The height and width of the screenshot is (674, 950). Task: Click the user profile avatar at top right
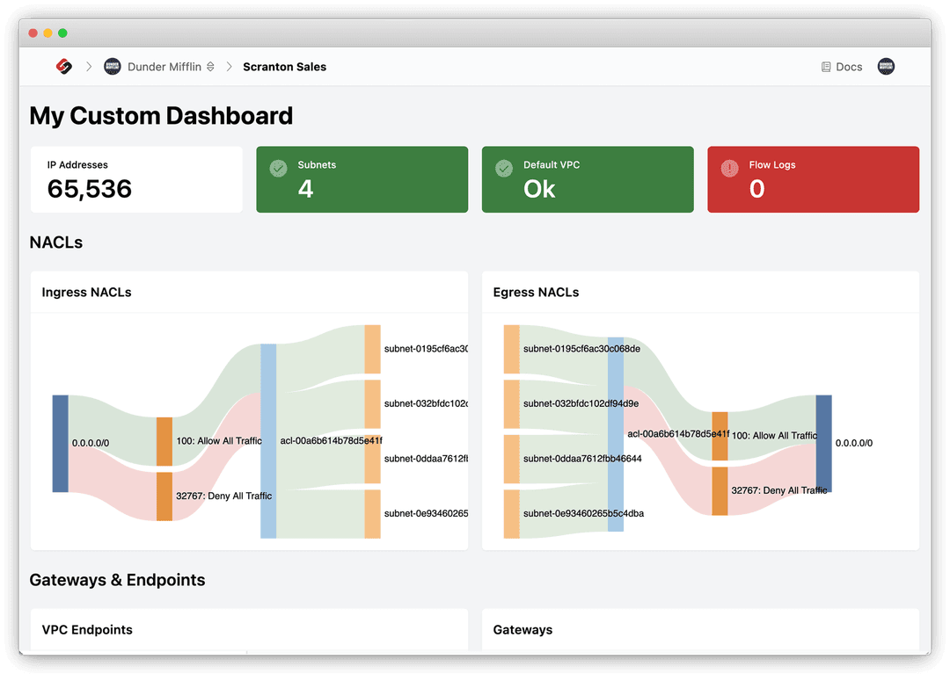(x=886, y=66)
